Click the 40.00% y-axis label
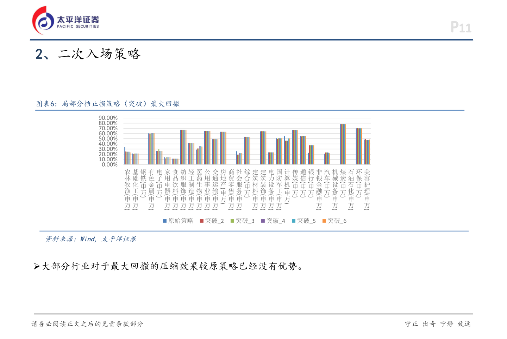The height and width of the screenshot is (339, 507). pos(108,144)
